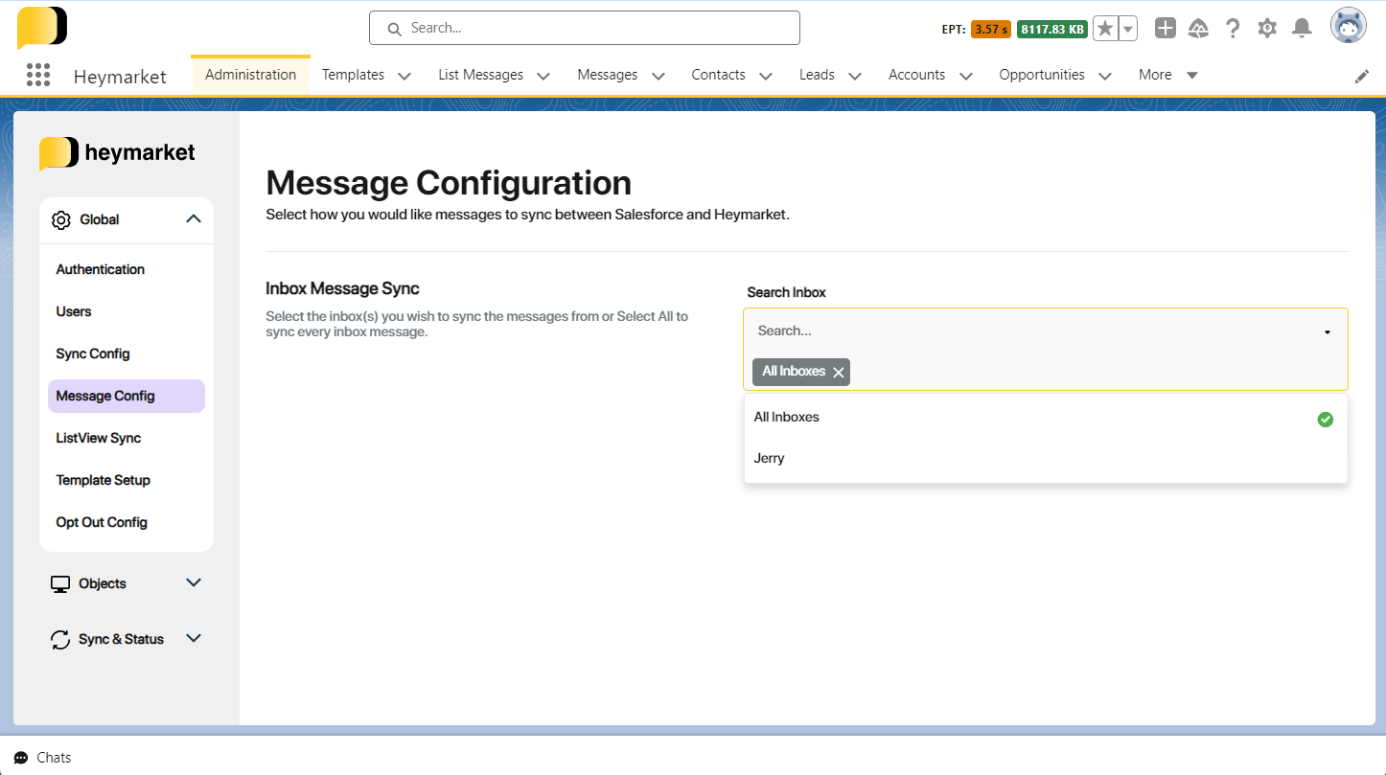Open ListView Sync in the sidebar
Screen dimensions: 1386x775
point(127,438)
